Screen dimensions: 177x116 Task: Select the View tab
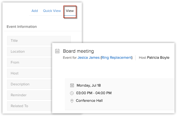coord(70,11)
